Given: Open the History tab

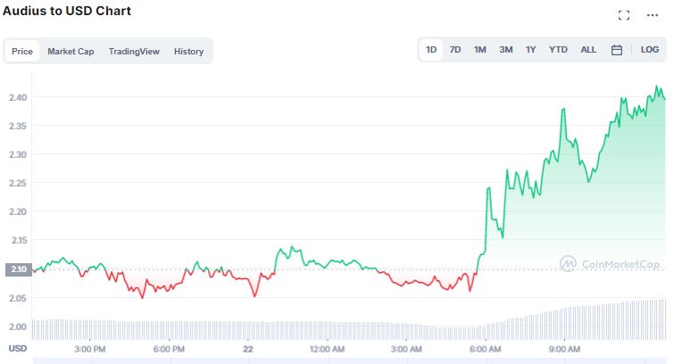Looking at the screenshot, I should [x=188, y=51].
